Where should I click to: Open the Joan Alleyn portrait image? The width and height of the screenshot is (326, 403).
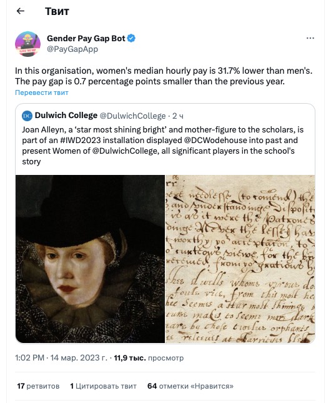click(x=90, y=259)
